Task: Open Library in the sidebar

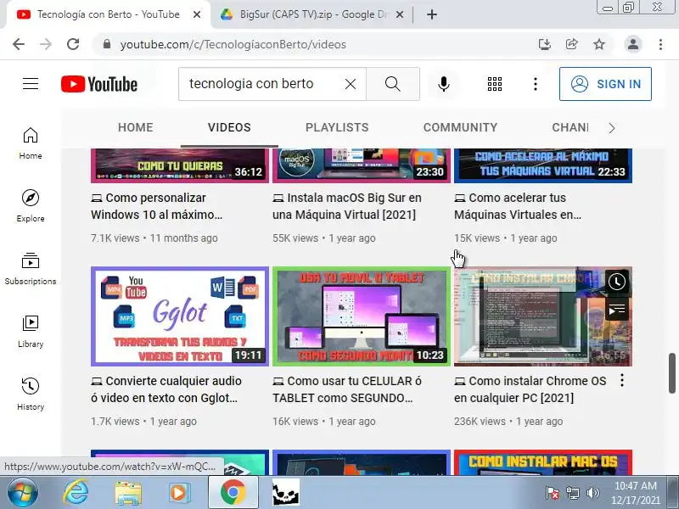Action: [x=31, y=332]
